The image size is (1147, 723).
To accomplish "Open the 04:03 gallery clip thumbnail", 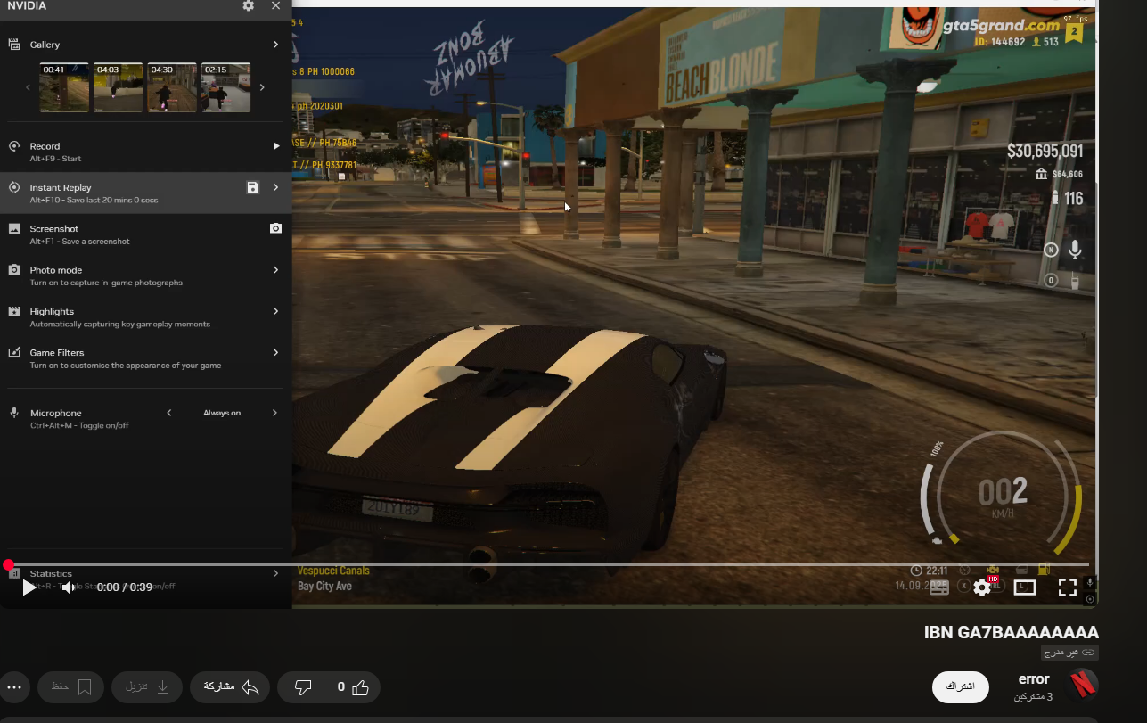I will click(119, 87).
